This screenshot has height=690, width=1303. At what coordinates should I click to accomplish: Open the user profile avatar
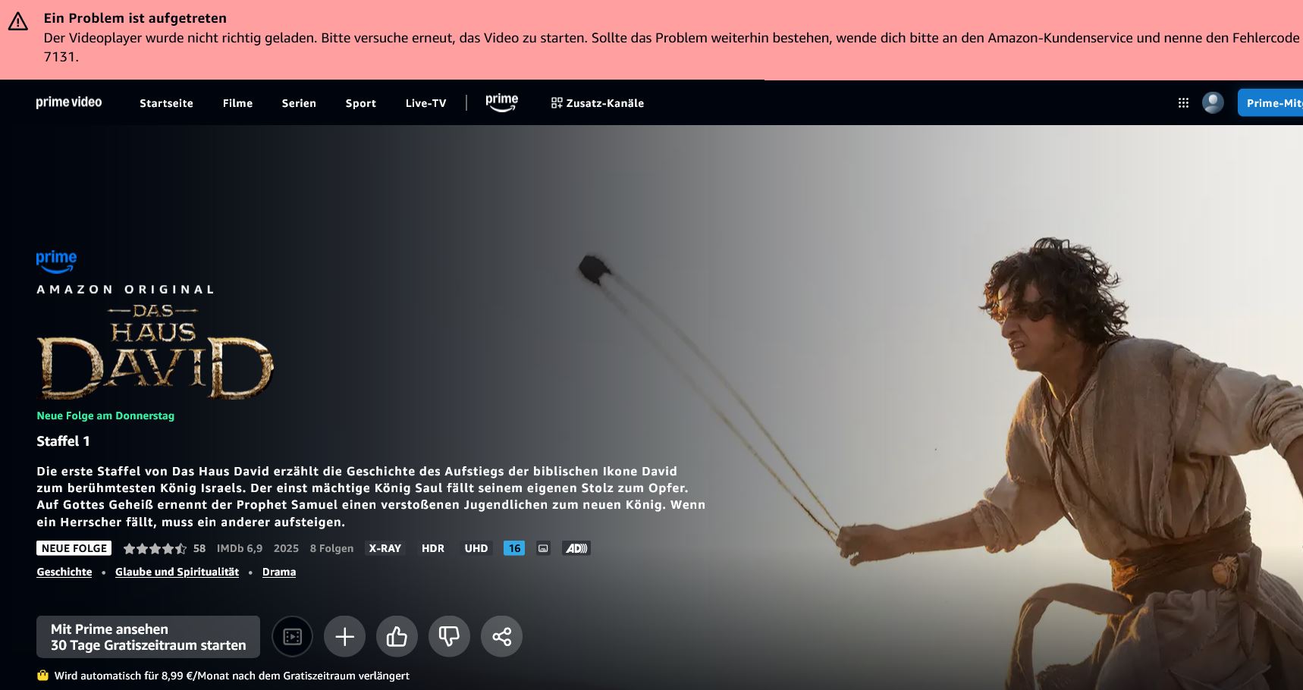(1212, 103)
